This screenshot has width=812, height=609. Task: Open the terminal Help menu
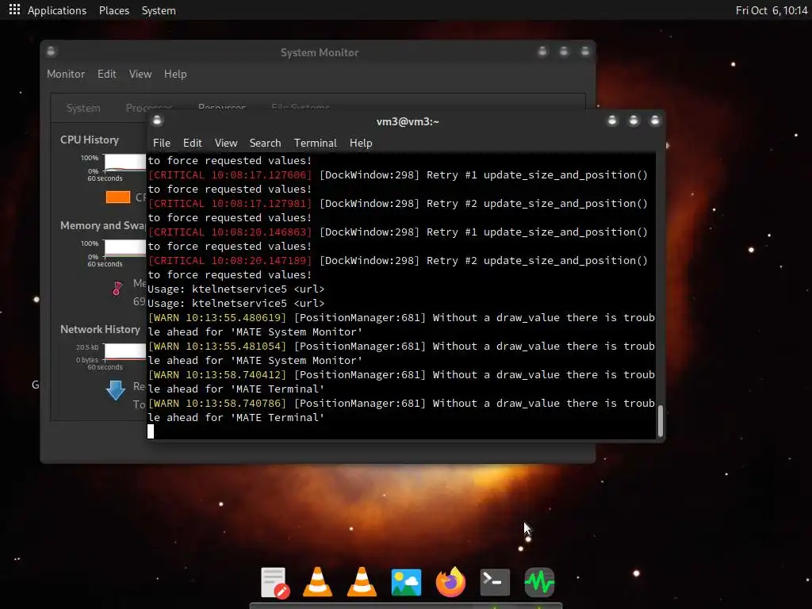[361, 143]
